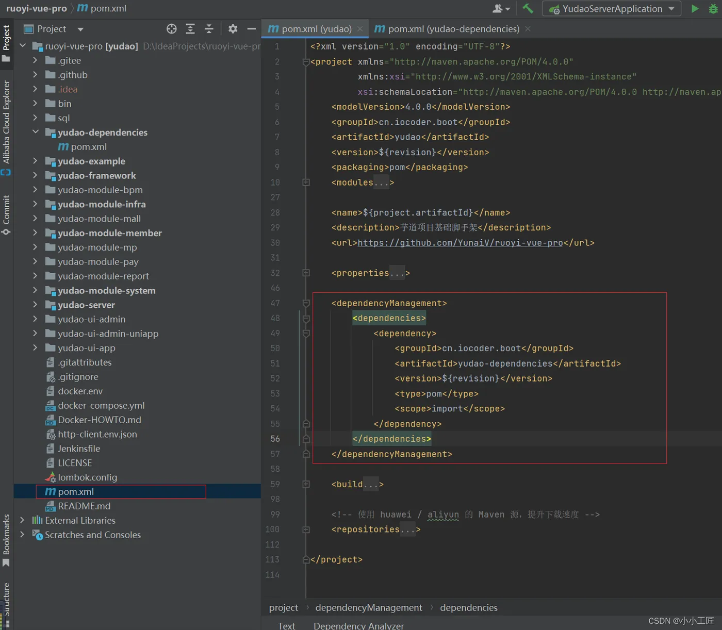Unfold the collapsed build block
The width and height of the screenshot is (722, 630).
pyautogui.click(x=306, y=484)
